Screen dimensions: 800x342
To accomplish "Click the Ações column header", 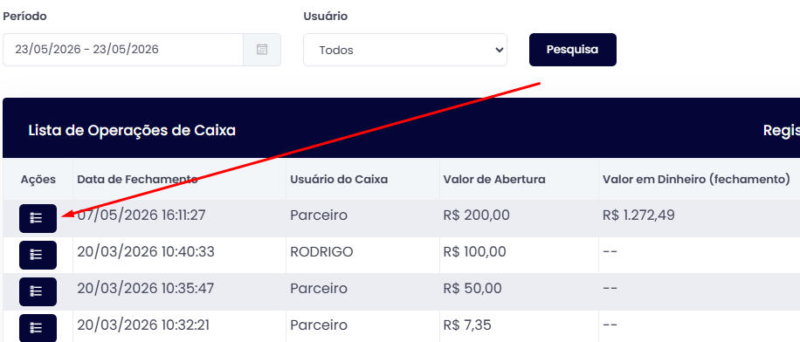I will coord(38,180).
